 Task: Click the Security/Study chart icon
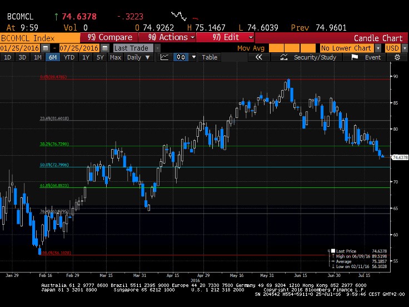tap(285, 57)
